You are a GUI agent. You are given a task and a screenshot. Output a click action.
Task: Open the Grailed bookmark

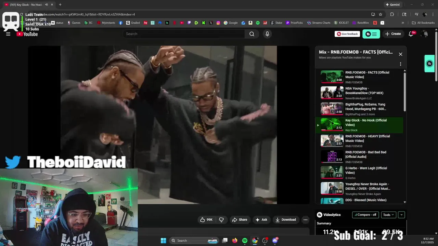(x=133, y=23)
